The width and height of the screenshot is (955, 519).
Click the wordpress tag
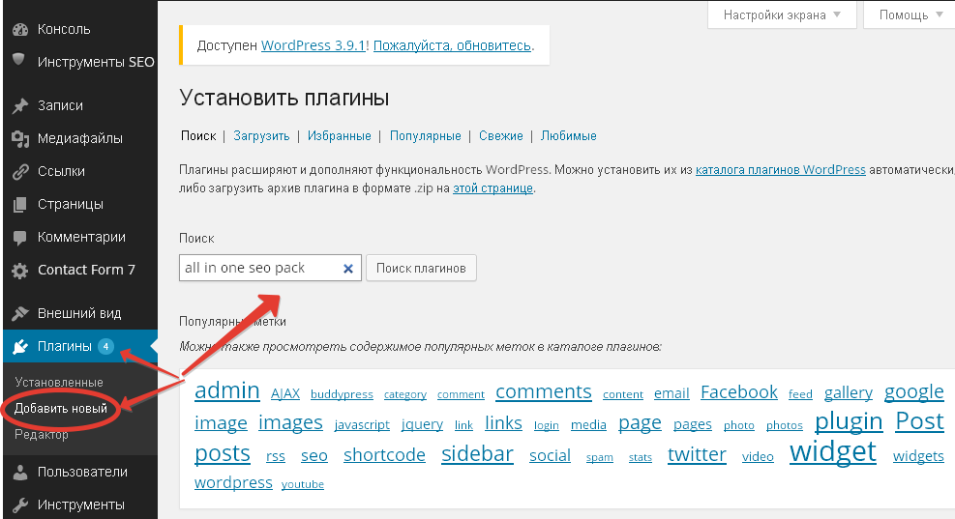233,482
